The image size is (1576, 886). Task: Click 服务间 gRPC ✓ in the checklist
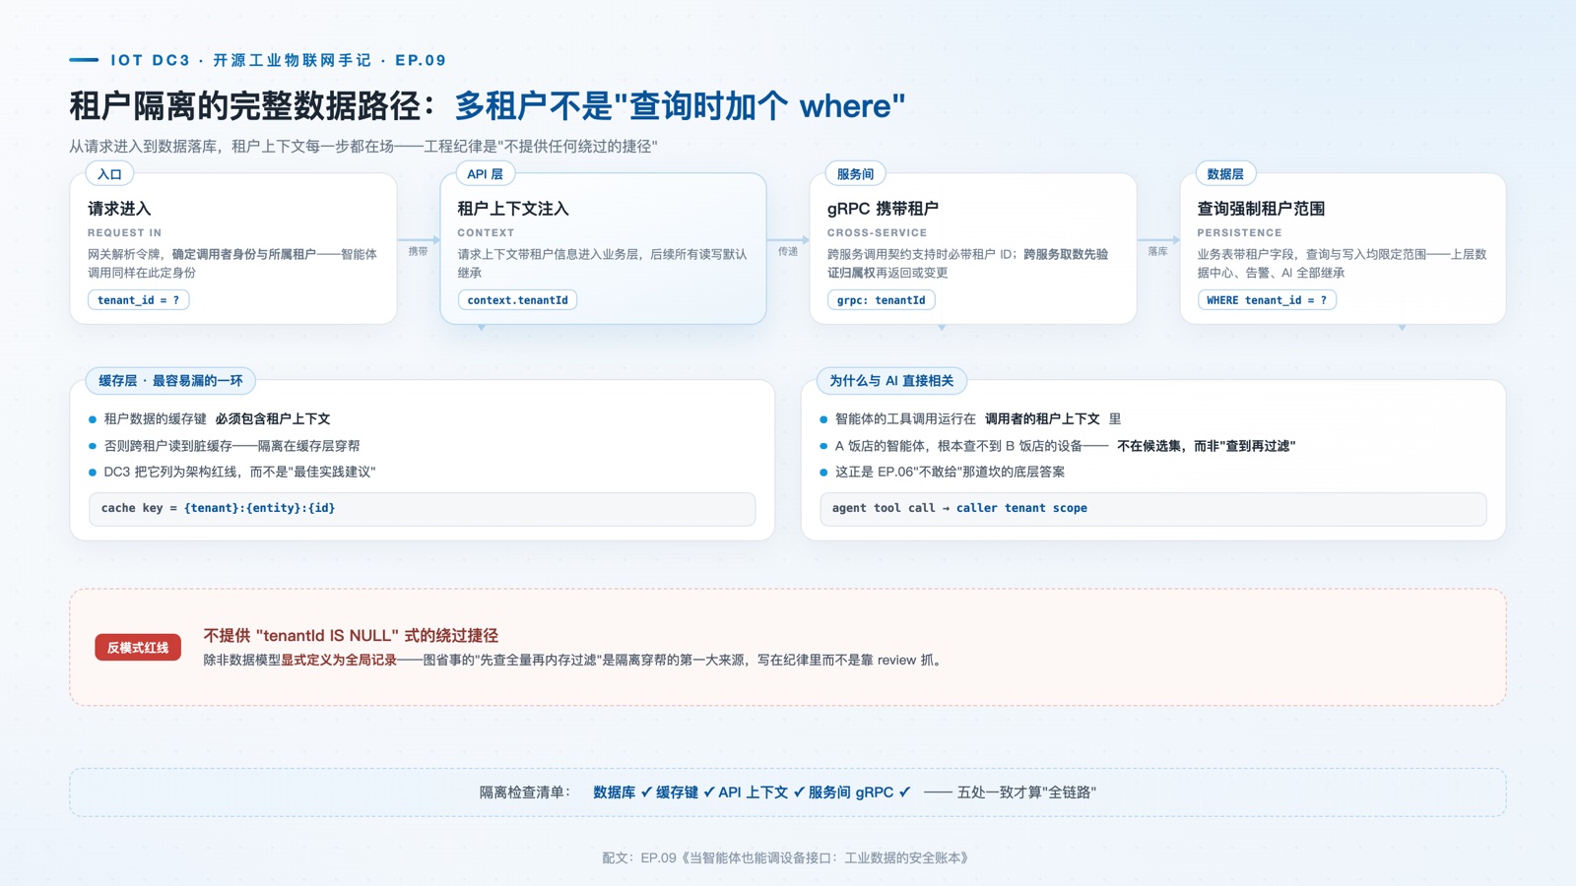click(x=860, y=792)
